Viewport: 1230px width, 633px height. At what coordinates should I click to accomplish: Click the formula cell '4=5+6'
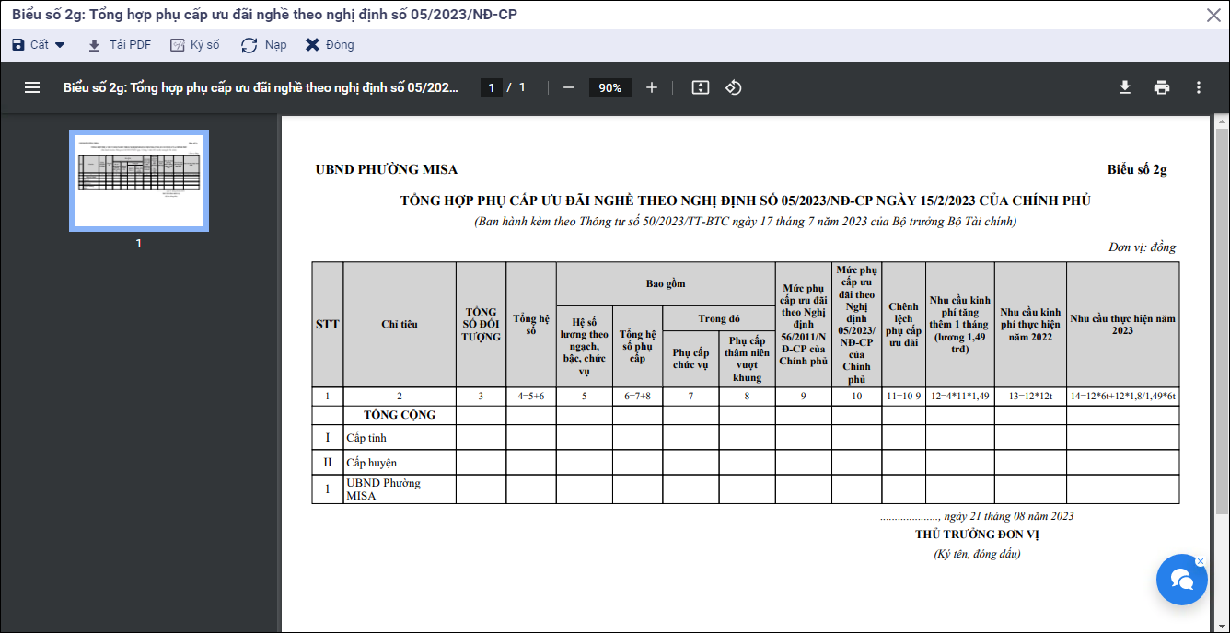point(531,397)
